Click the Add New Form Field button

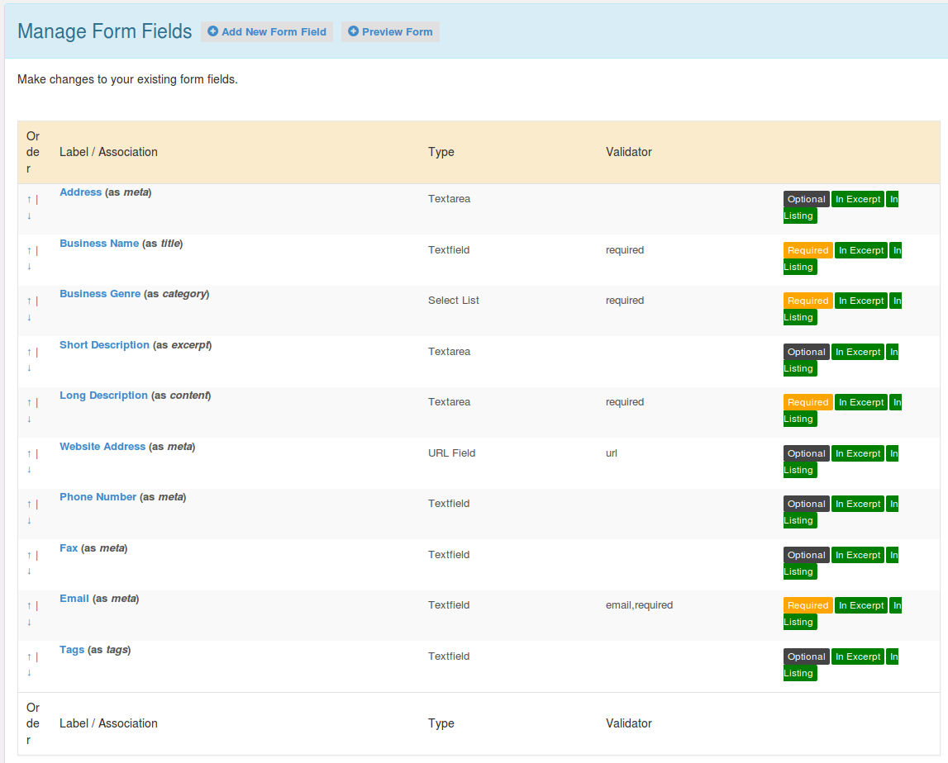coord(267,32)
